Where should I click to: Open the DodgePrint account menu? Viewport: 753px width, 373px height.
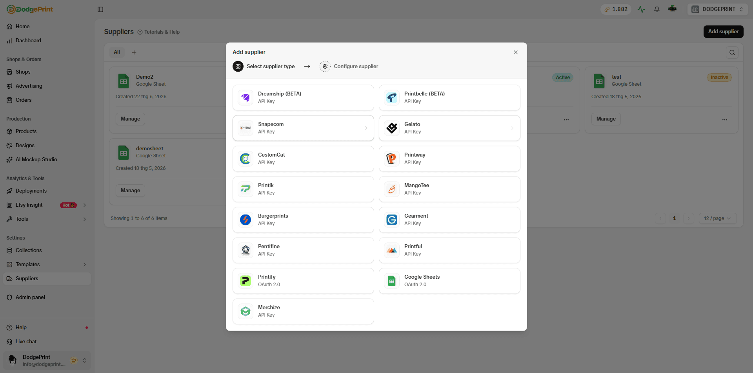[47, 360]
